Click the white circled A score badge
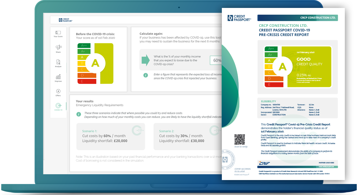The height and width of the screenshot is (195, 358). (x=95, y=63)
